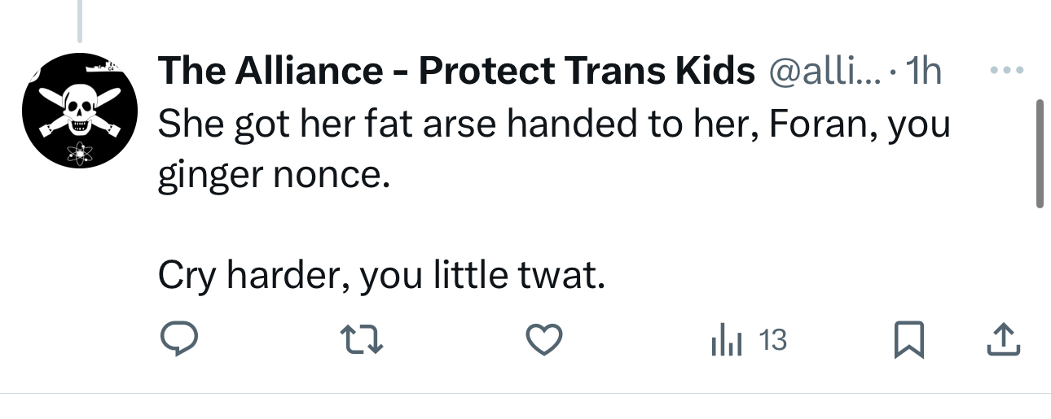Share the tweet via the upload arrow icon

(x=1003, y=340)
